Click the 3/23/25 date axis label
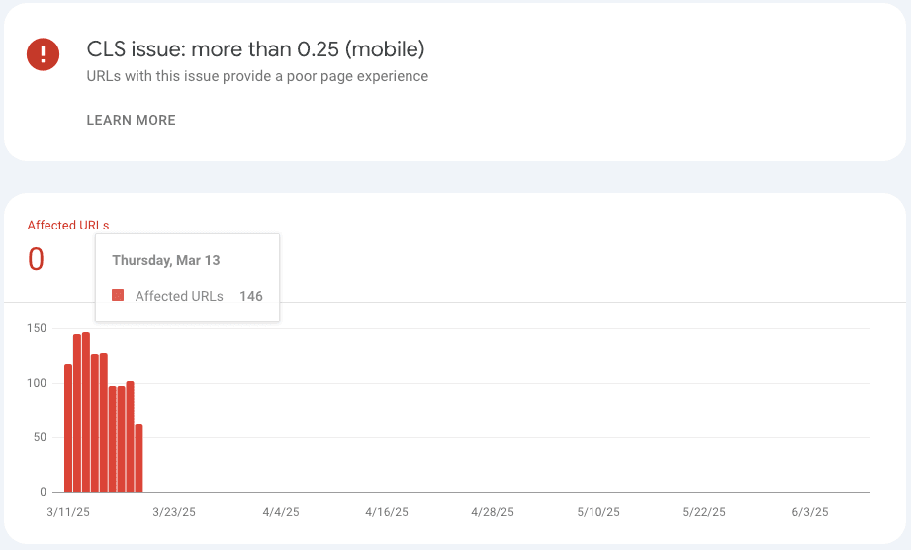This screenshot has height=550, width=911. tap(173, 512)
